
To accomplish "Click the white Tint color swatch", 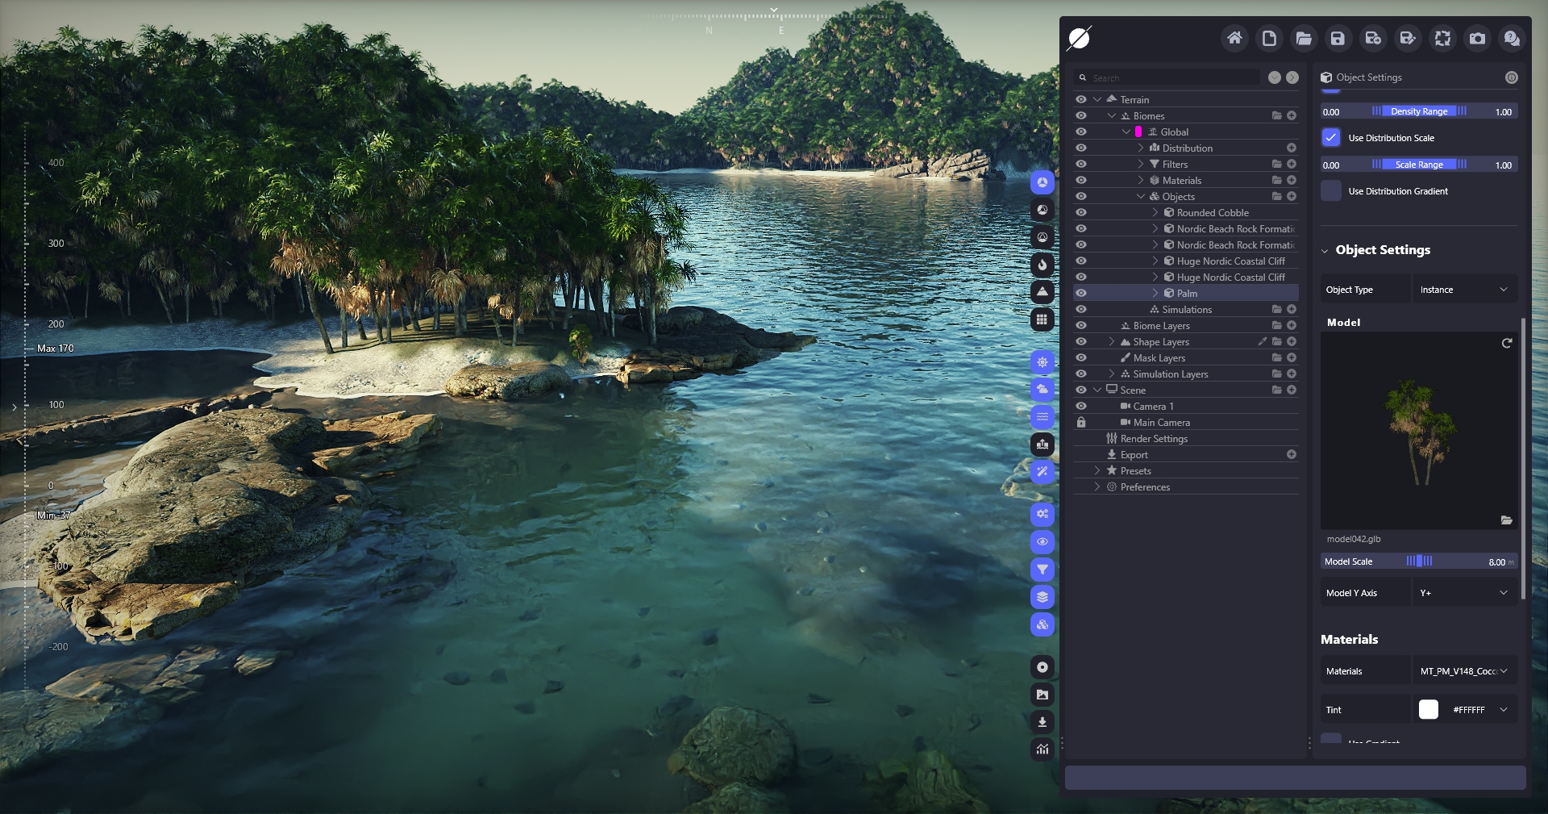I will pyautogui.click(x=1429, y=710).
